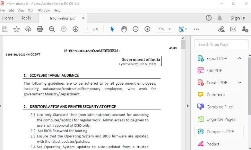Screen dimensions: 251x150
Task: Close the Information.pdf tab
Action: (83, 18)
